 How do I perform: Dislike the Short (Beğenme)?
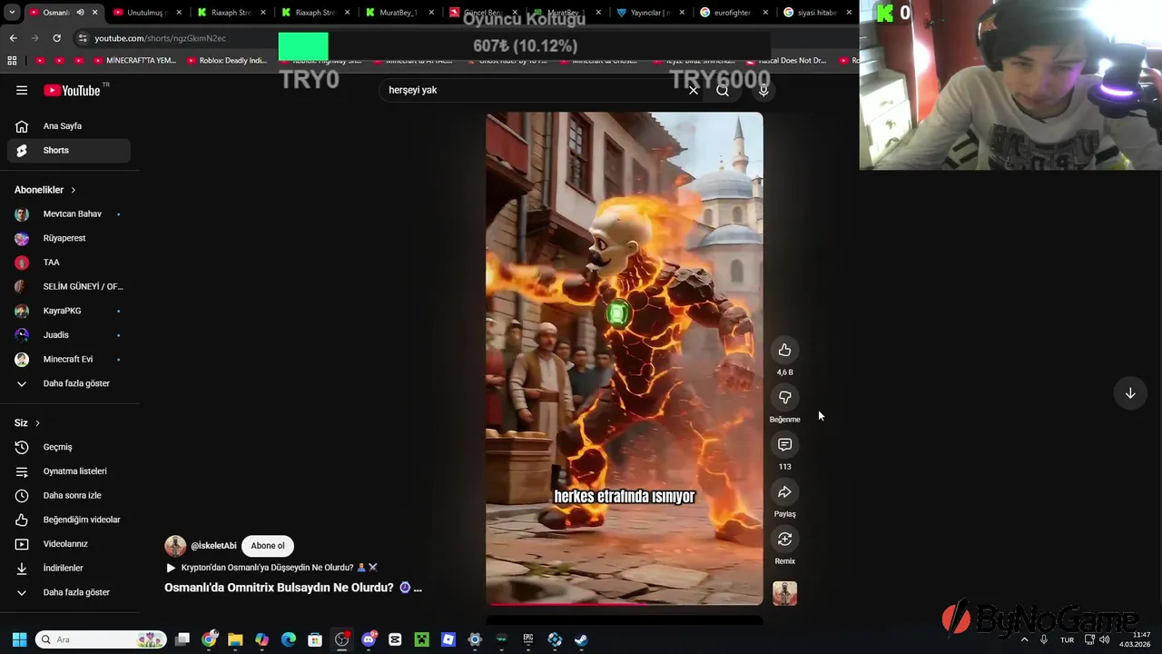coord(784,397)
